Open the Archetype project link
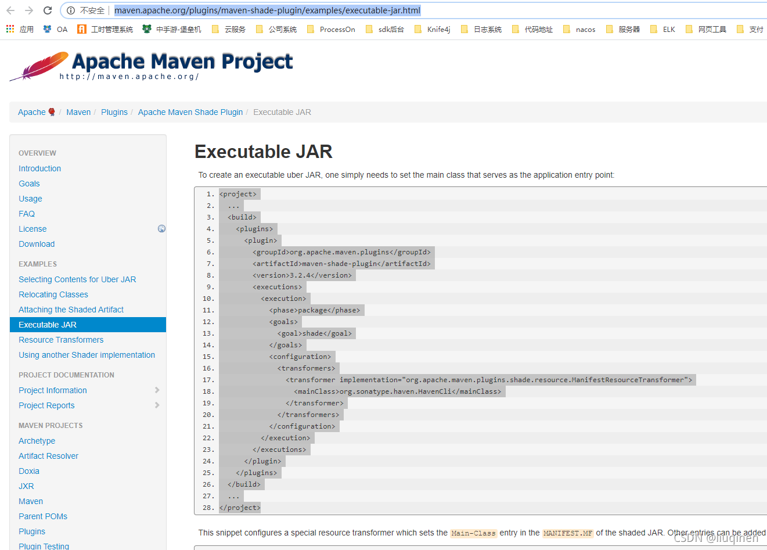Screen dimensions: 767x550 click(x=37, y=441)
